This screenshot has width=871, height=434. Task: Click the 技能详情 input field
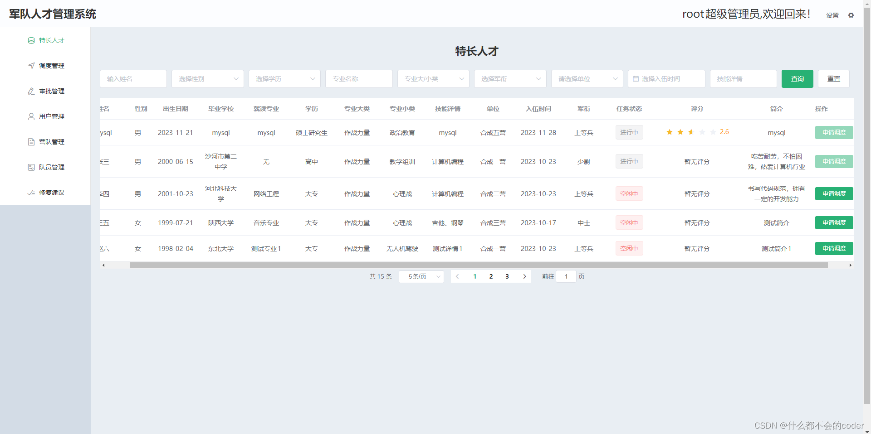(744, 79)
